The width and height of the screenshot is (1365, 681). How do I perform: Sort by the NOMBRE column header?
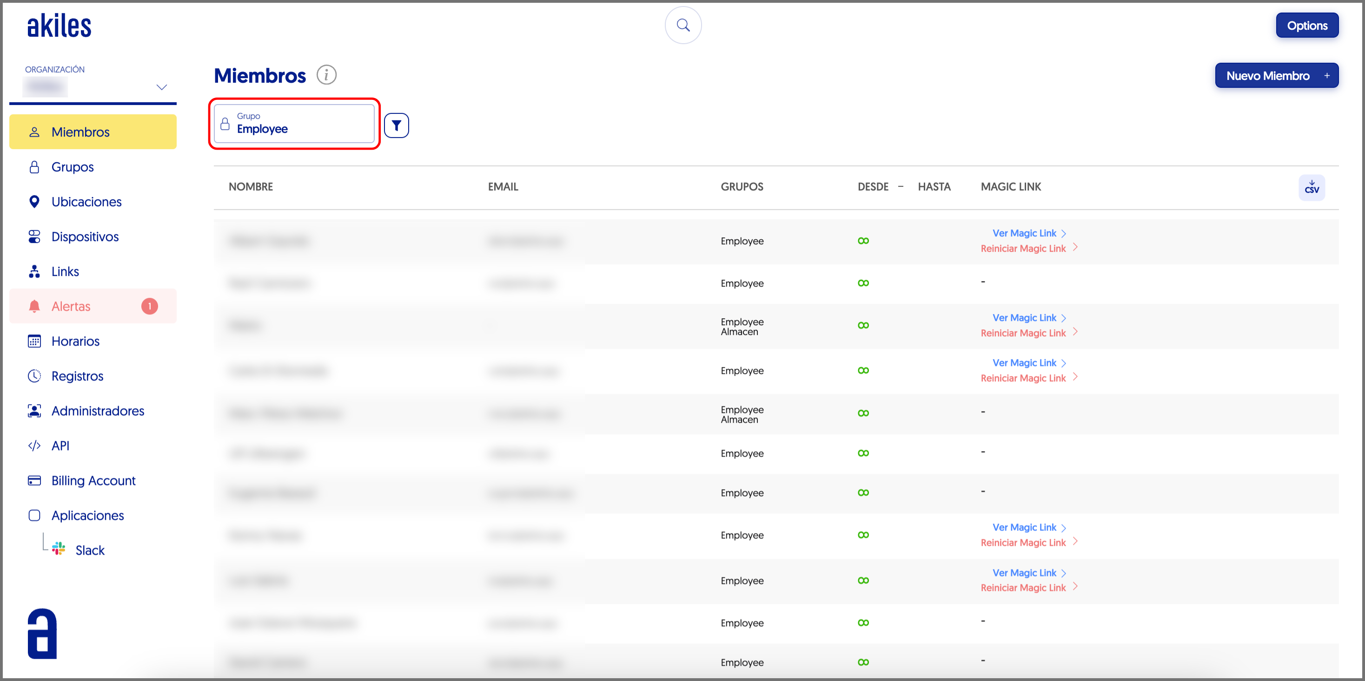point(251,186)
